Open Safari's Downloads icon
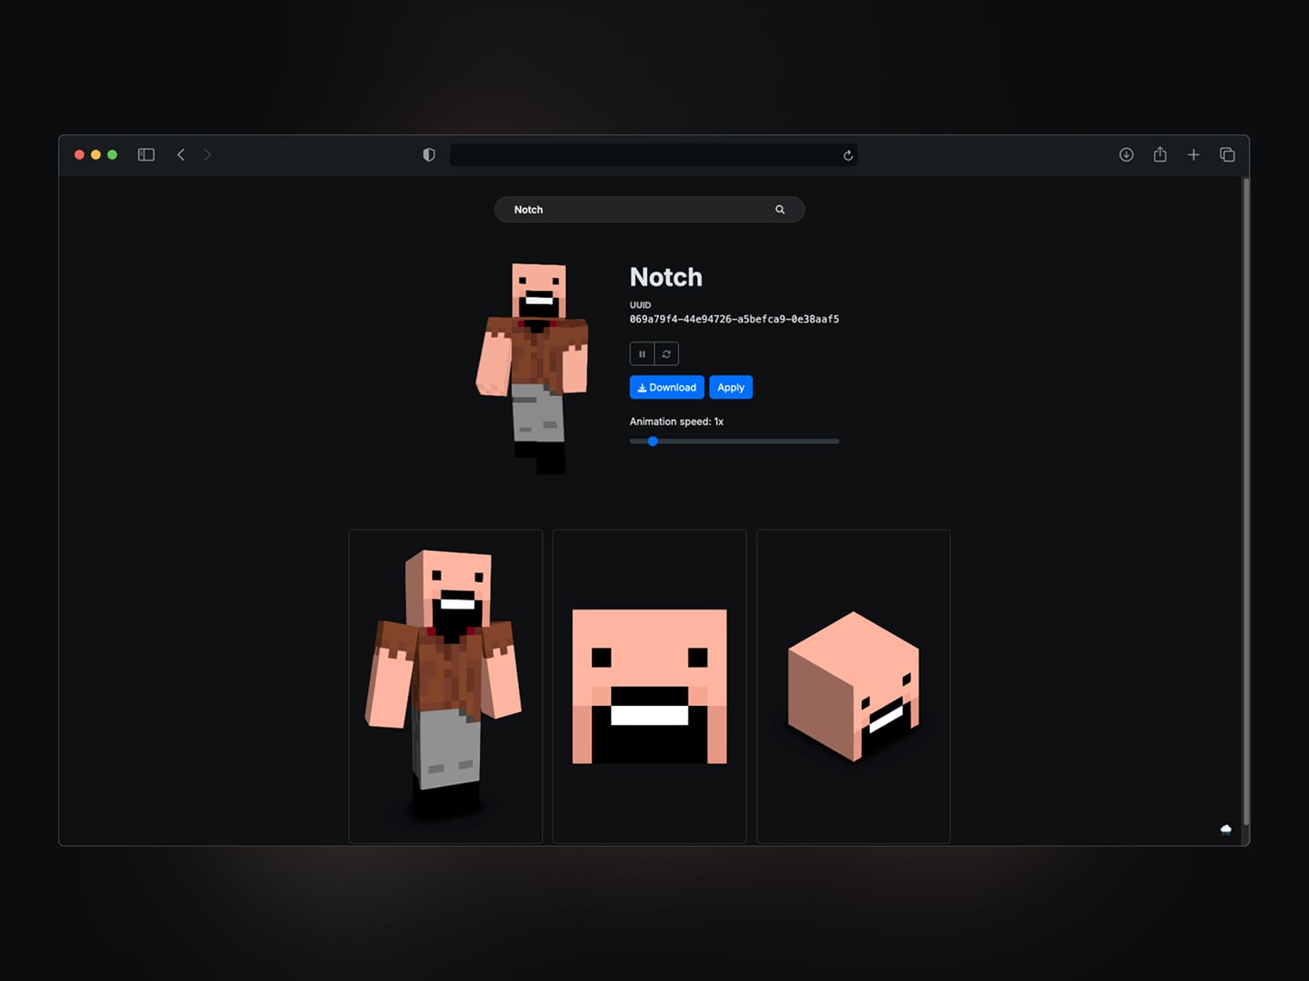The width and height of the screenshot is (1309, 981). [1126, 154]
